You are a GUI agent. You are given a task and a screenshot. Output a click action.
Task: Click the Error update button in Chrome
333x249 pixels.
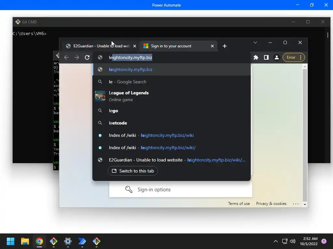point(291,57)
